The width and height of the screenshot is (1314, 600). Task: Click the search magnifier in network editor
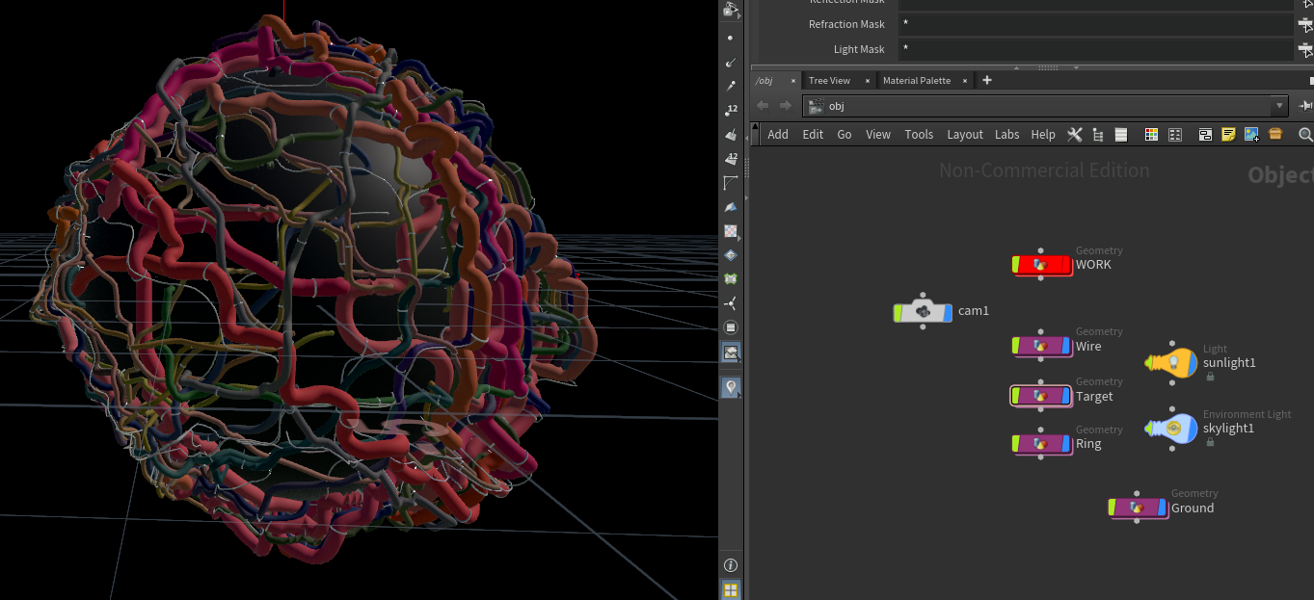pyautogui.click(x=1305, y=135)
